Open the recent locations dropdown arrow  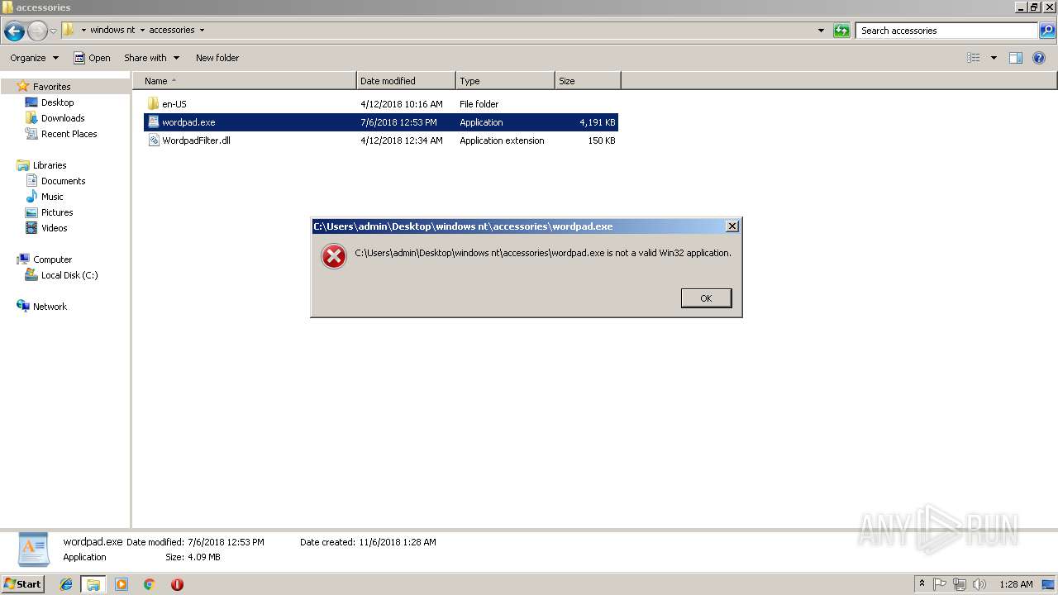[x=54, y=31]
